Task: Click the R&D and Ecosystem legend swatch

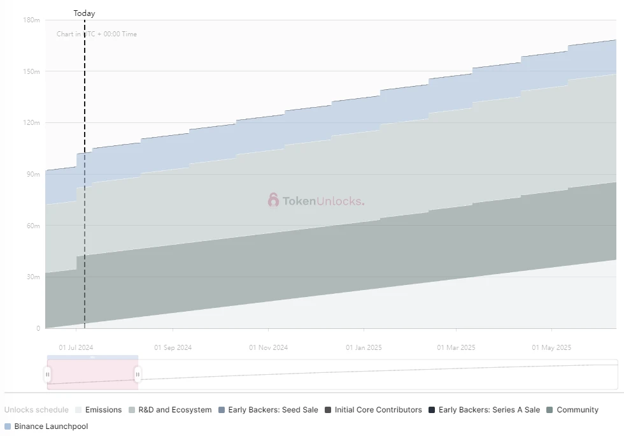Action: (132, 410)
